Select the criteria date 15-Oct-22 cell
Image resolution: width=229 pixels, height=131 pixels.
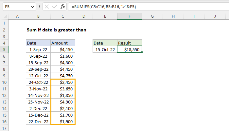click(x=105, y=49)
